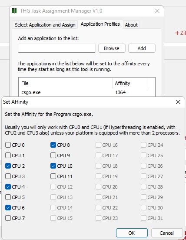Switch to Select Application and Assign tab
The image size is (186, 240).
click(45, 25)
